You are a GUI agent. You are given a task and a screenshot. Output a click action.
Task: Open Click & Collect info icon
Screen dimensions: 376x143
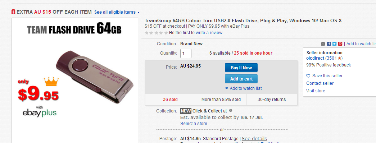click(231, 111)
